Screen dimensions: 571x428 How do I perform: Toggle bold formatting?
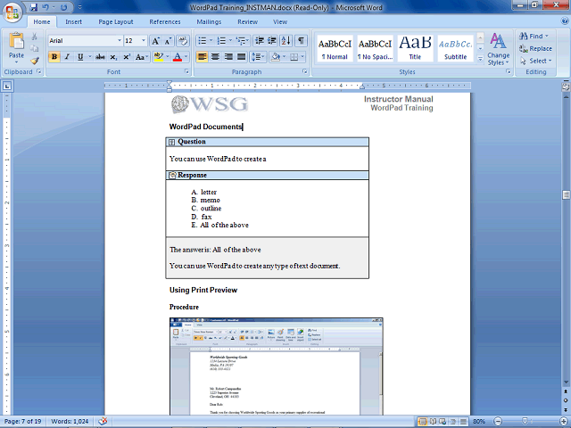tap(54, 57)
